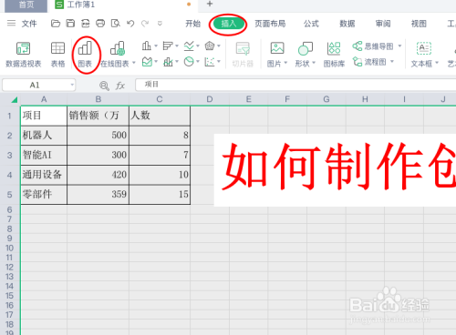Open a new tab with plus button
This screenshot has width=456, height=335.
coord(210,5)
